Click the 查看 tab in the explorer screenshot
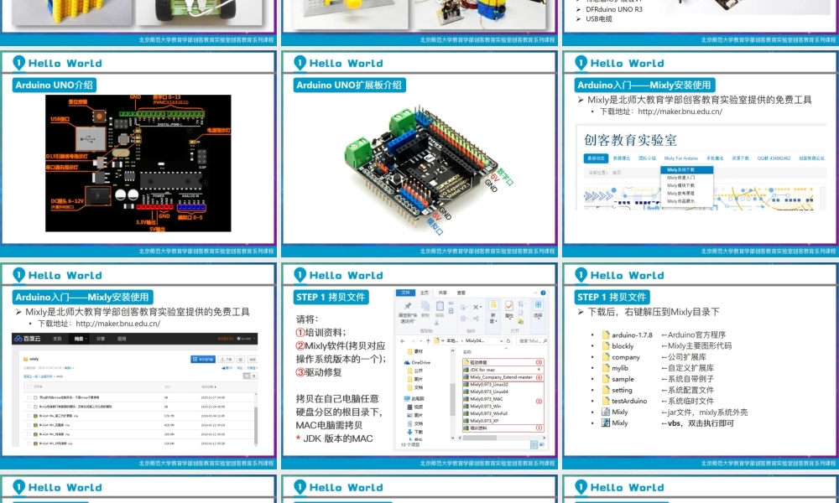Image resolution: width=839 pixels, height=503 pixels. coord(461,293)
